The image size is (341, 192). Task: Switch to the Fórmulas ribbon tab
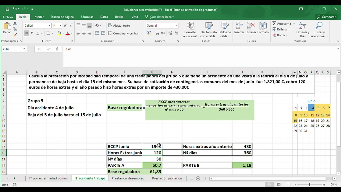(x=87, y=17)
